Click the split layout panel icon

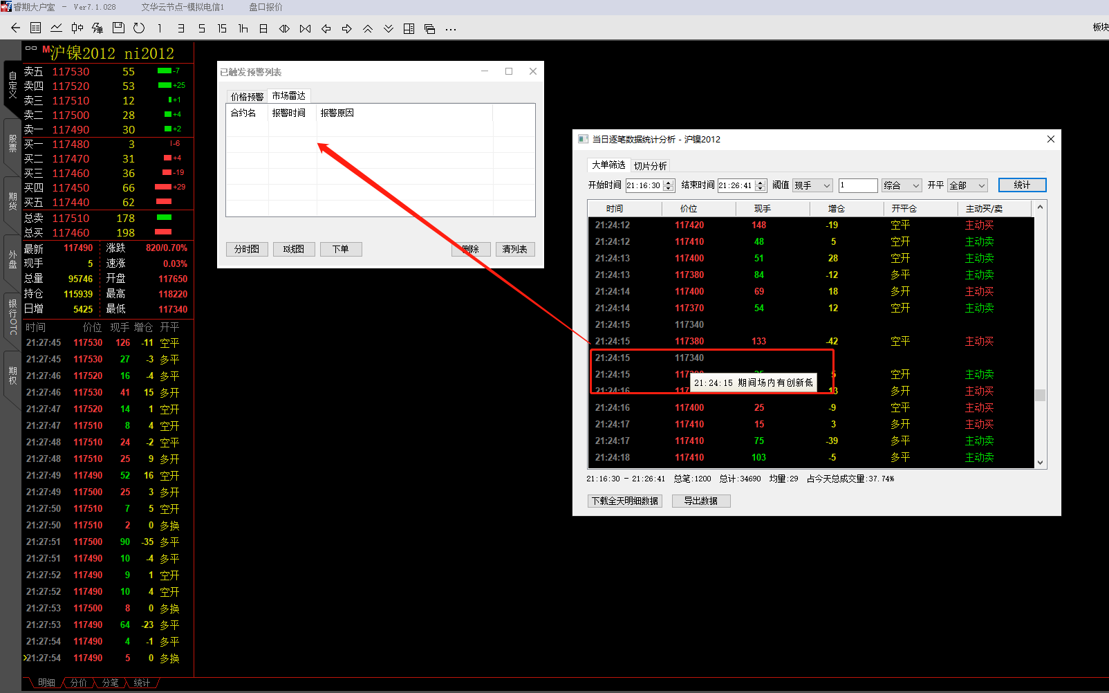coord(409,28)
